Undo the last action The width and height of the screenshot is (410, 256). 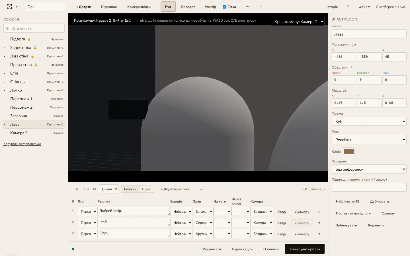[x=247, y=7]
